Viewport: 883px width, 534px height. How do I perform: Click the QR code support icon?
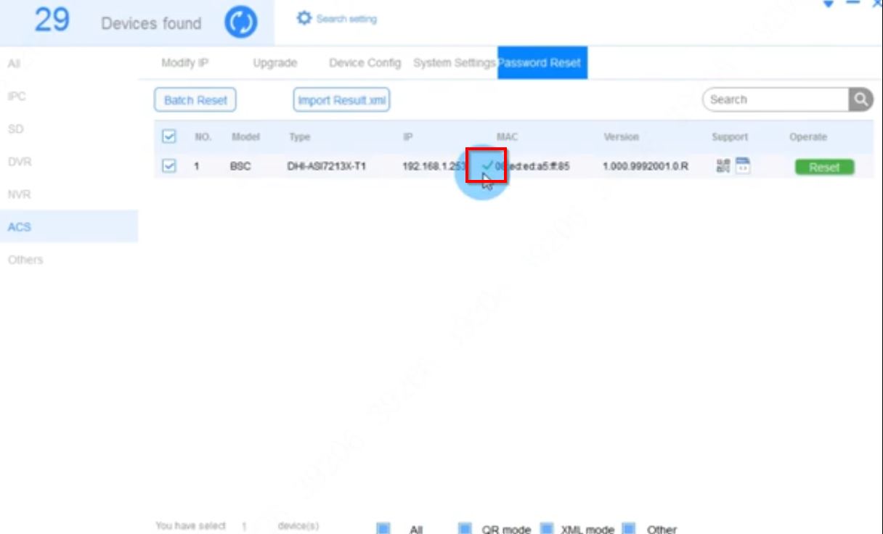click(x=723, y=166)
